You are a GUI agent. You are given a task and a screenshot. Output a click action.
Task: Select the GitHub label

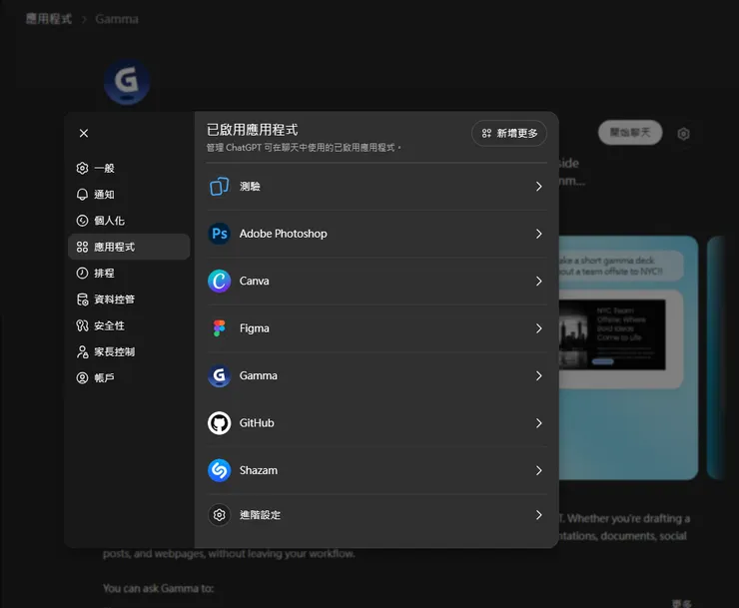click(257, 422)
